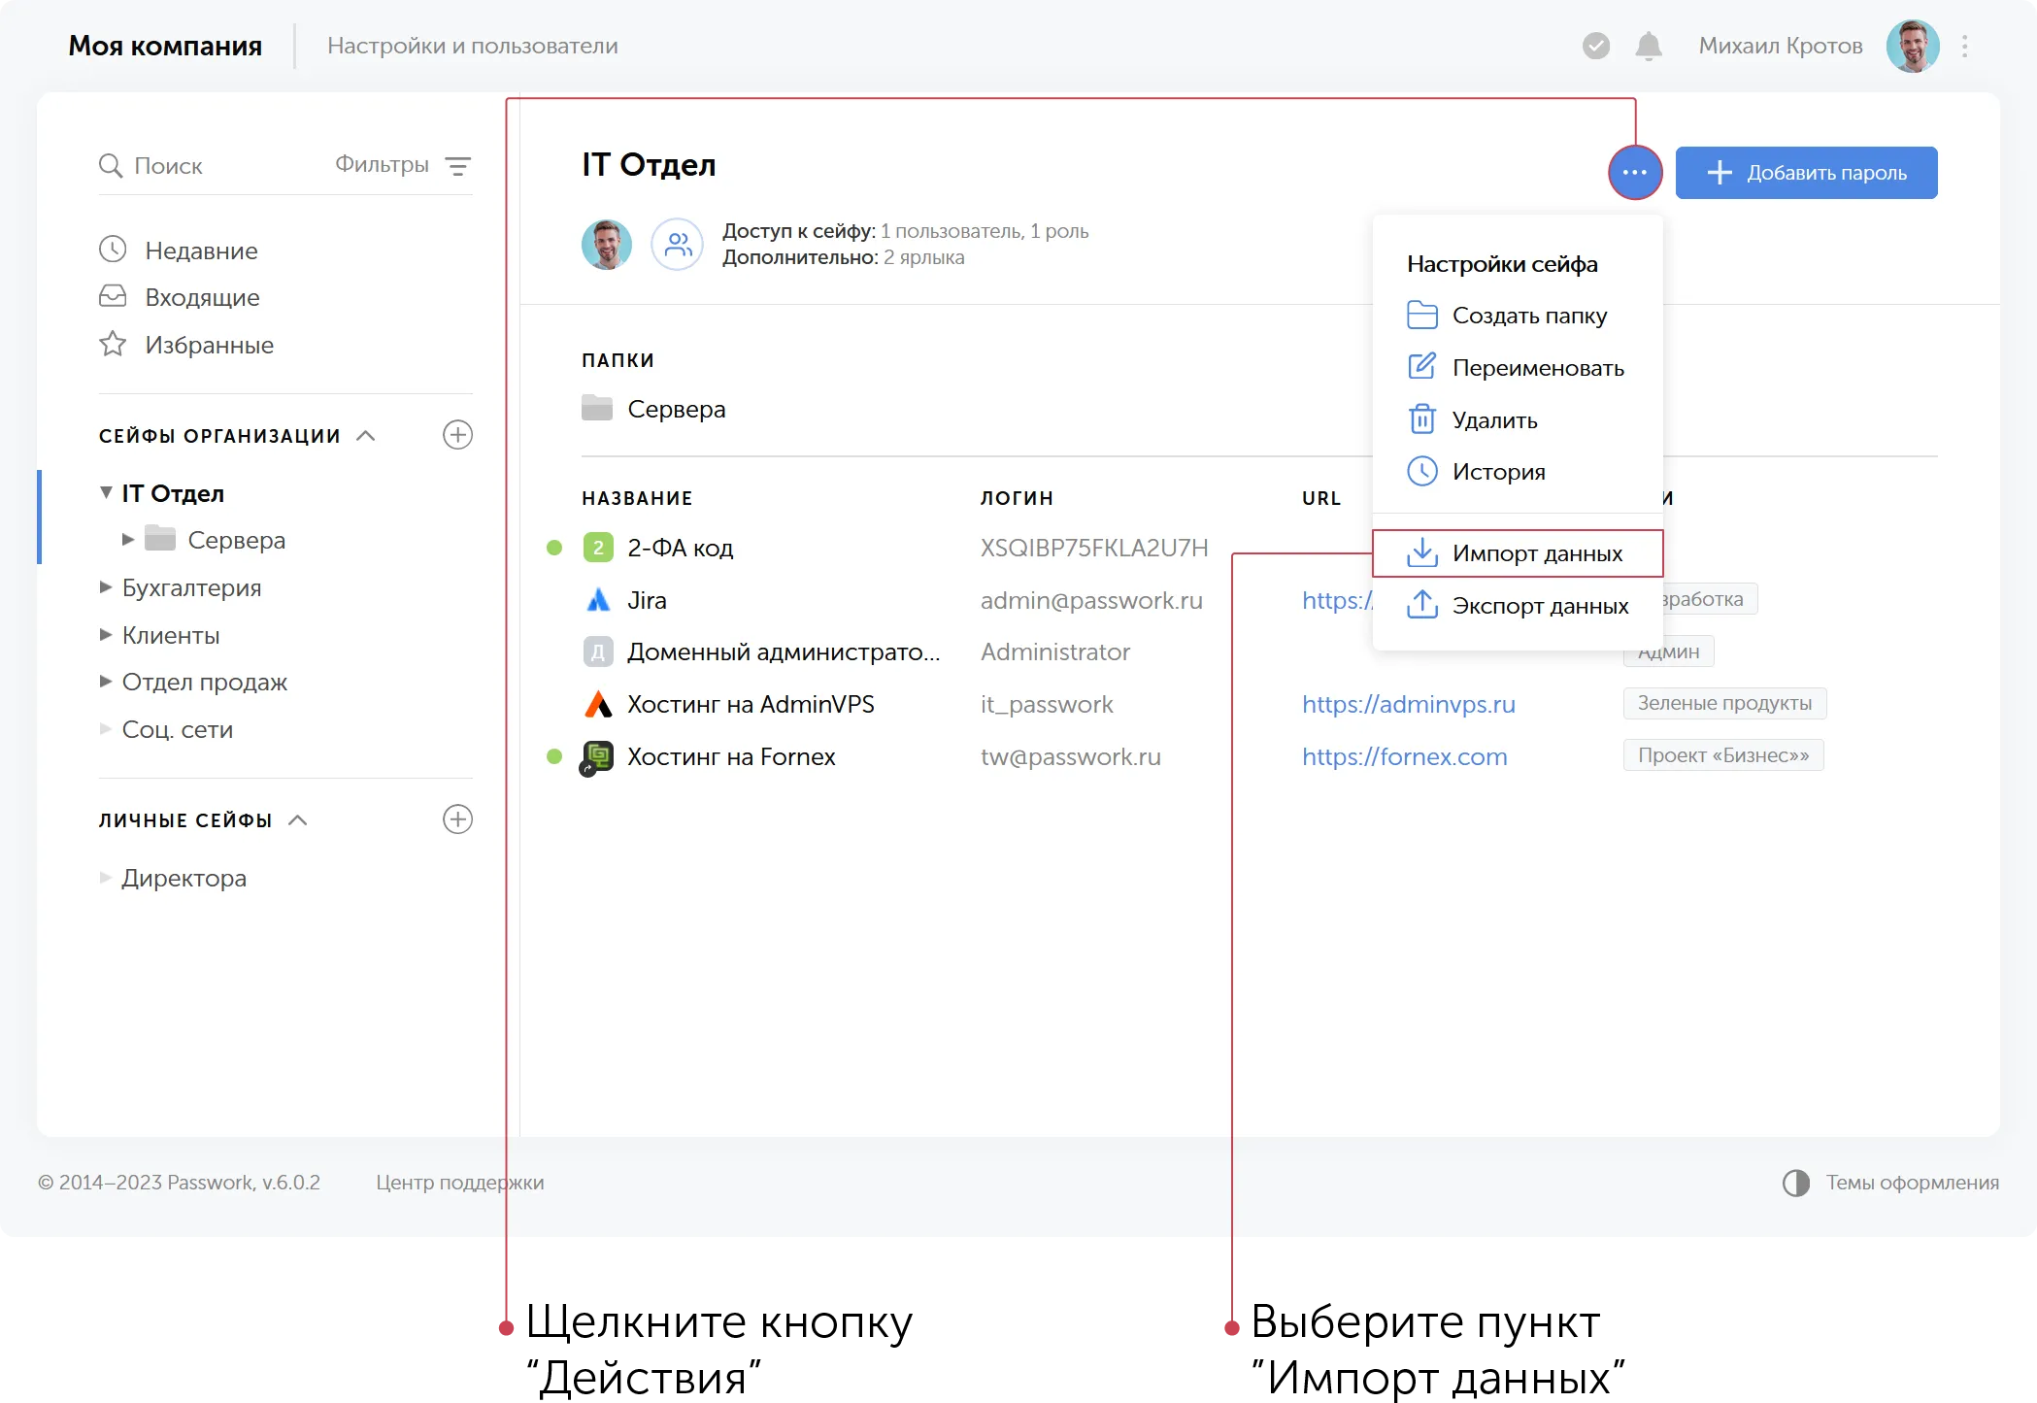Select Создать папку in vault settings

point(1528,316)
